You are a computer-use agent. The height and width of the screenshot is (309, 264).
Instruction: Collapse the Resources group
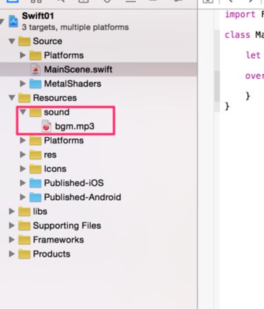[12, 98]
